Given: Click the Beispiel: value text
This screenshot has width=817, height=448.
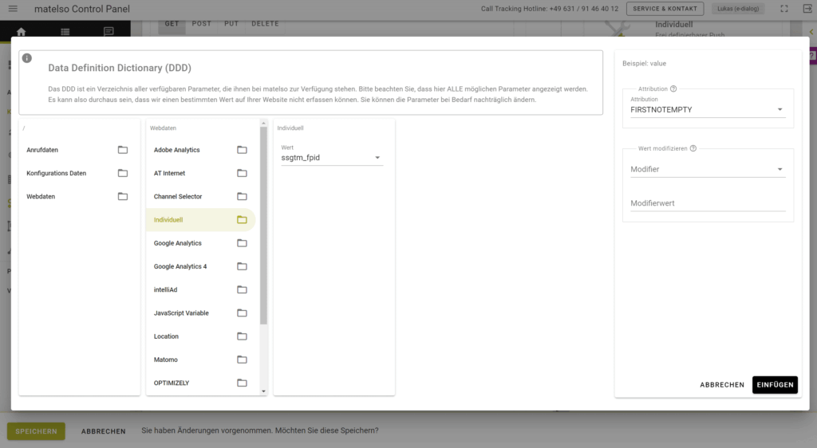Looking at the screenshot, I should coord(644,64).
